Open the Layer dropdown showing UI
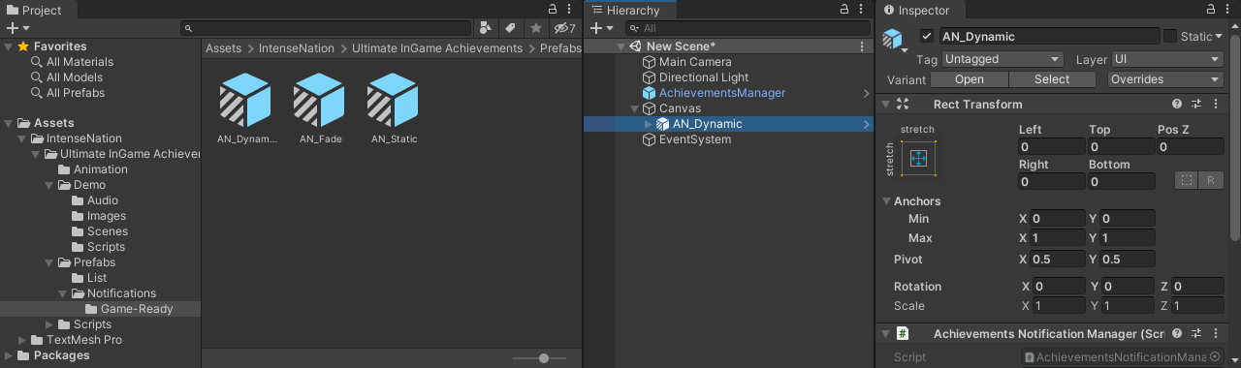 pos(1167,59)
